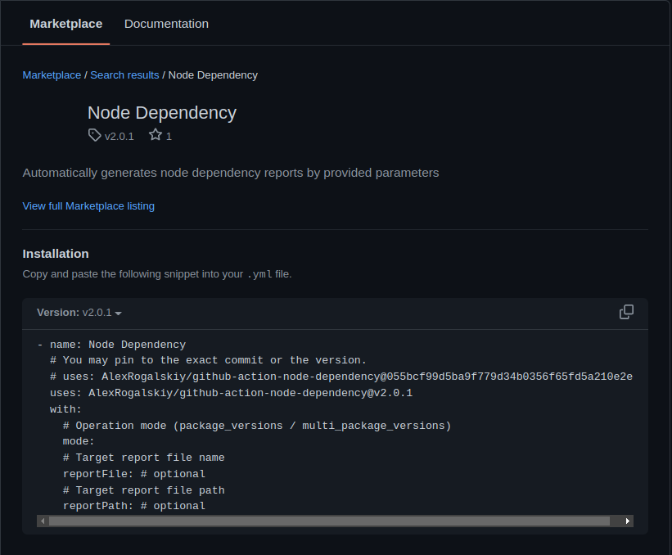The width and height of the screenshot is (672, 555).
Task: Click the star icon under the title
Action: [155, 135]
